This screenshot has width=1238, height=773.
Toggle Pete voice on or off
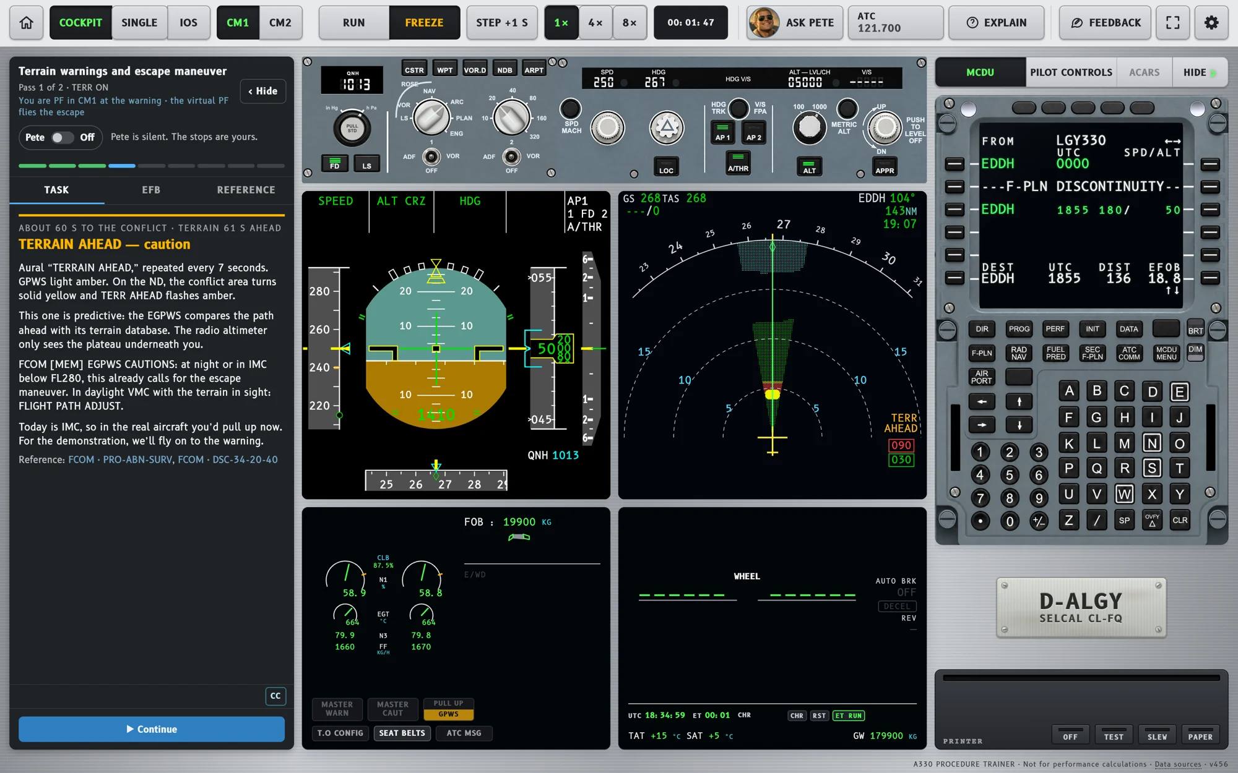pos(61,137)
